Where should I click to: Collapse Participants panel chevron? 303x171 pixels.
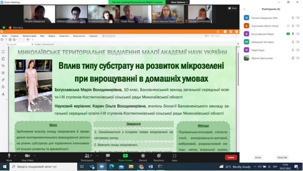(x=244, y=9)
